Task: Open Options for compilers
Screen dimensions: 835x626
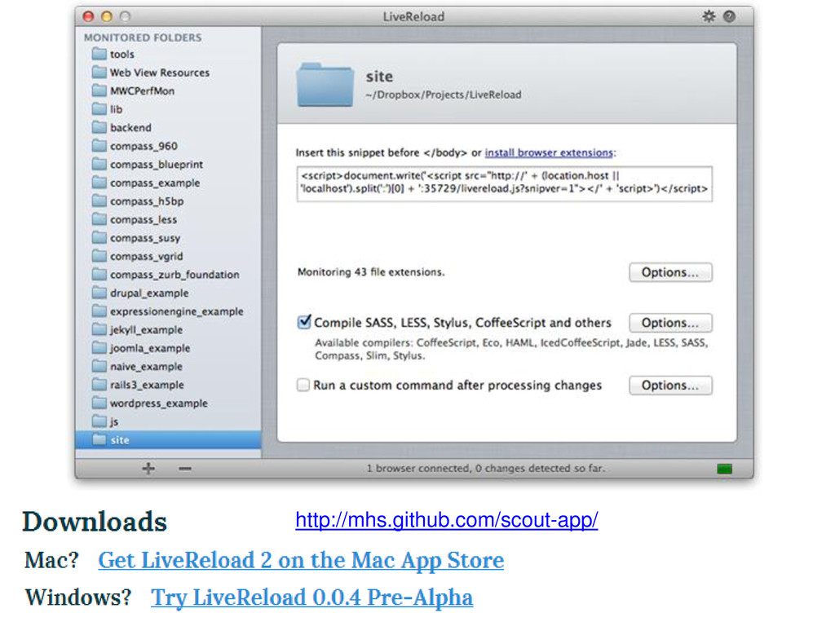Action: [670, 323]
